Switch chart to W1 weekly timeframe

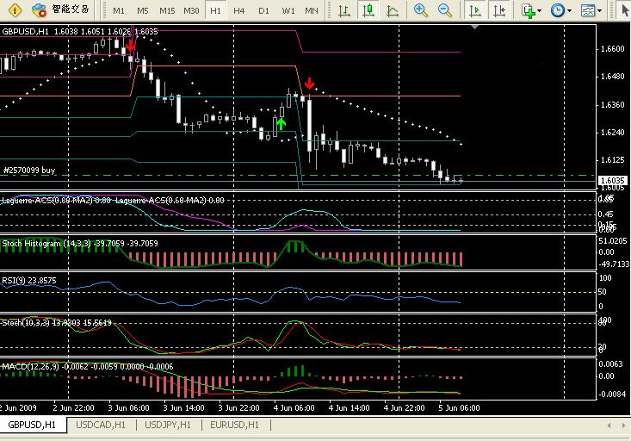pyautogui.click(x=288, y=10)
